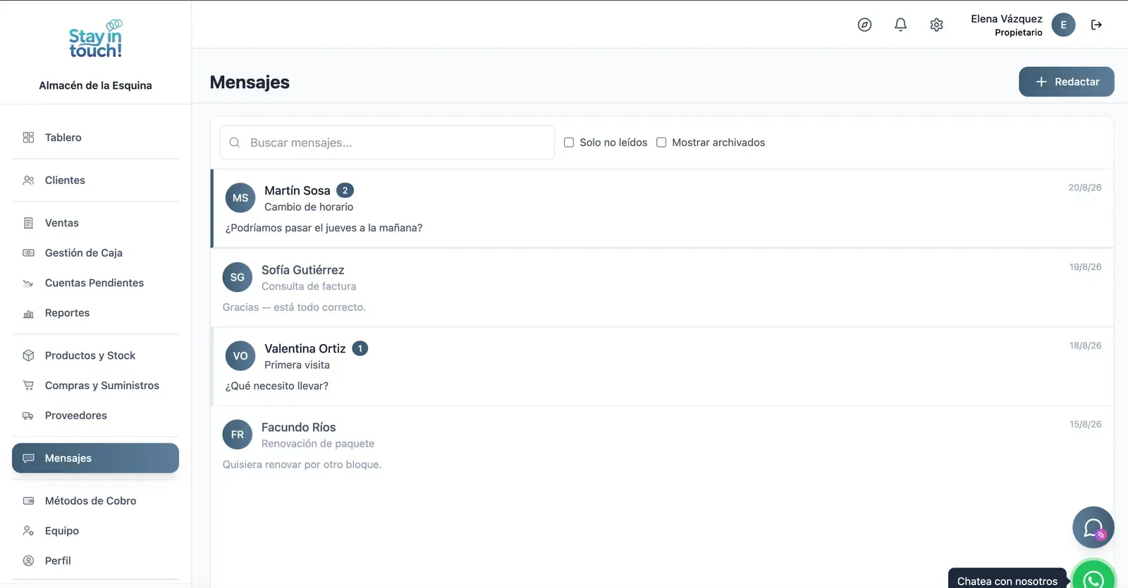This screenshot has height=588, width=1128.
Task: Click the Stay in touch logo
Action: click(x=95, y=39)
